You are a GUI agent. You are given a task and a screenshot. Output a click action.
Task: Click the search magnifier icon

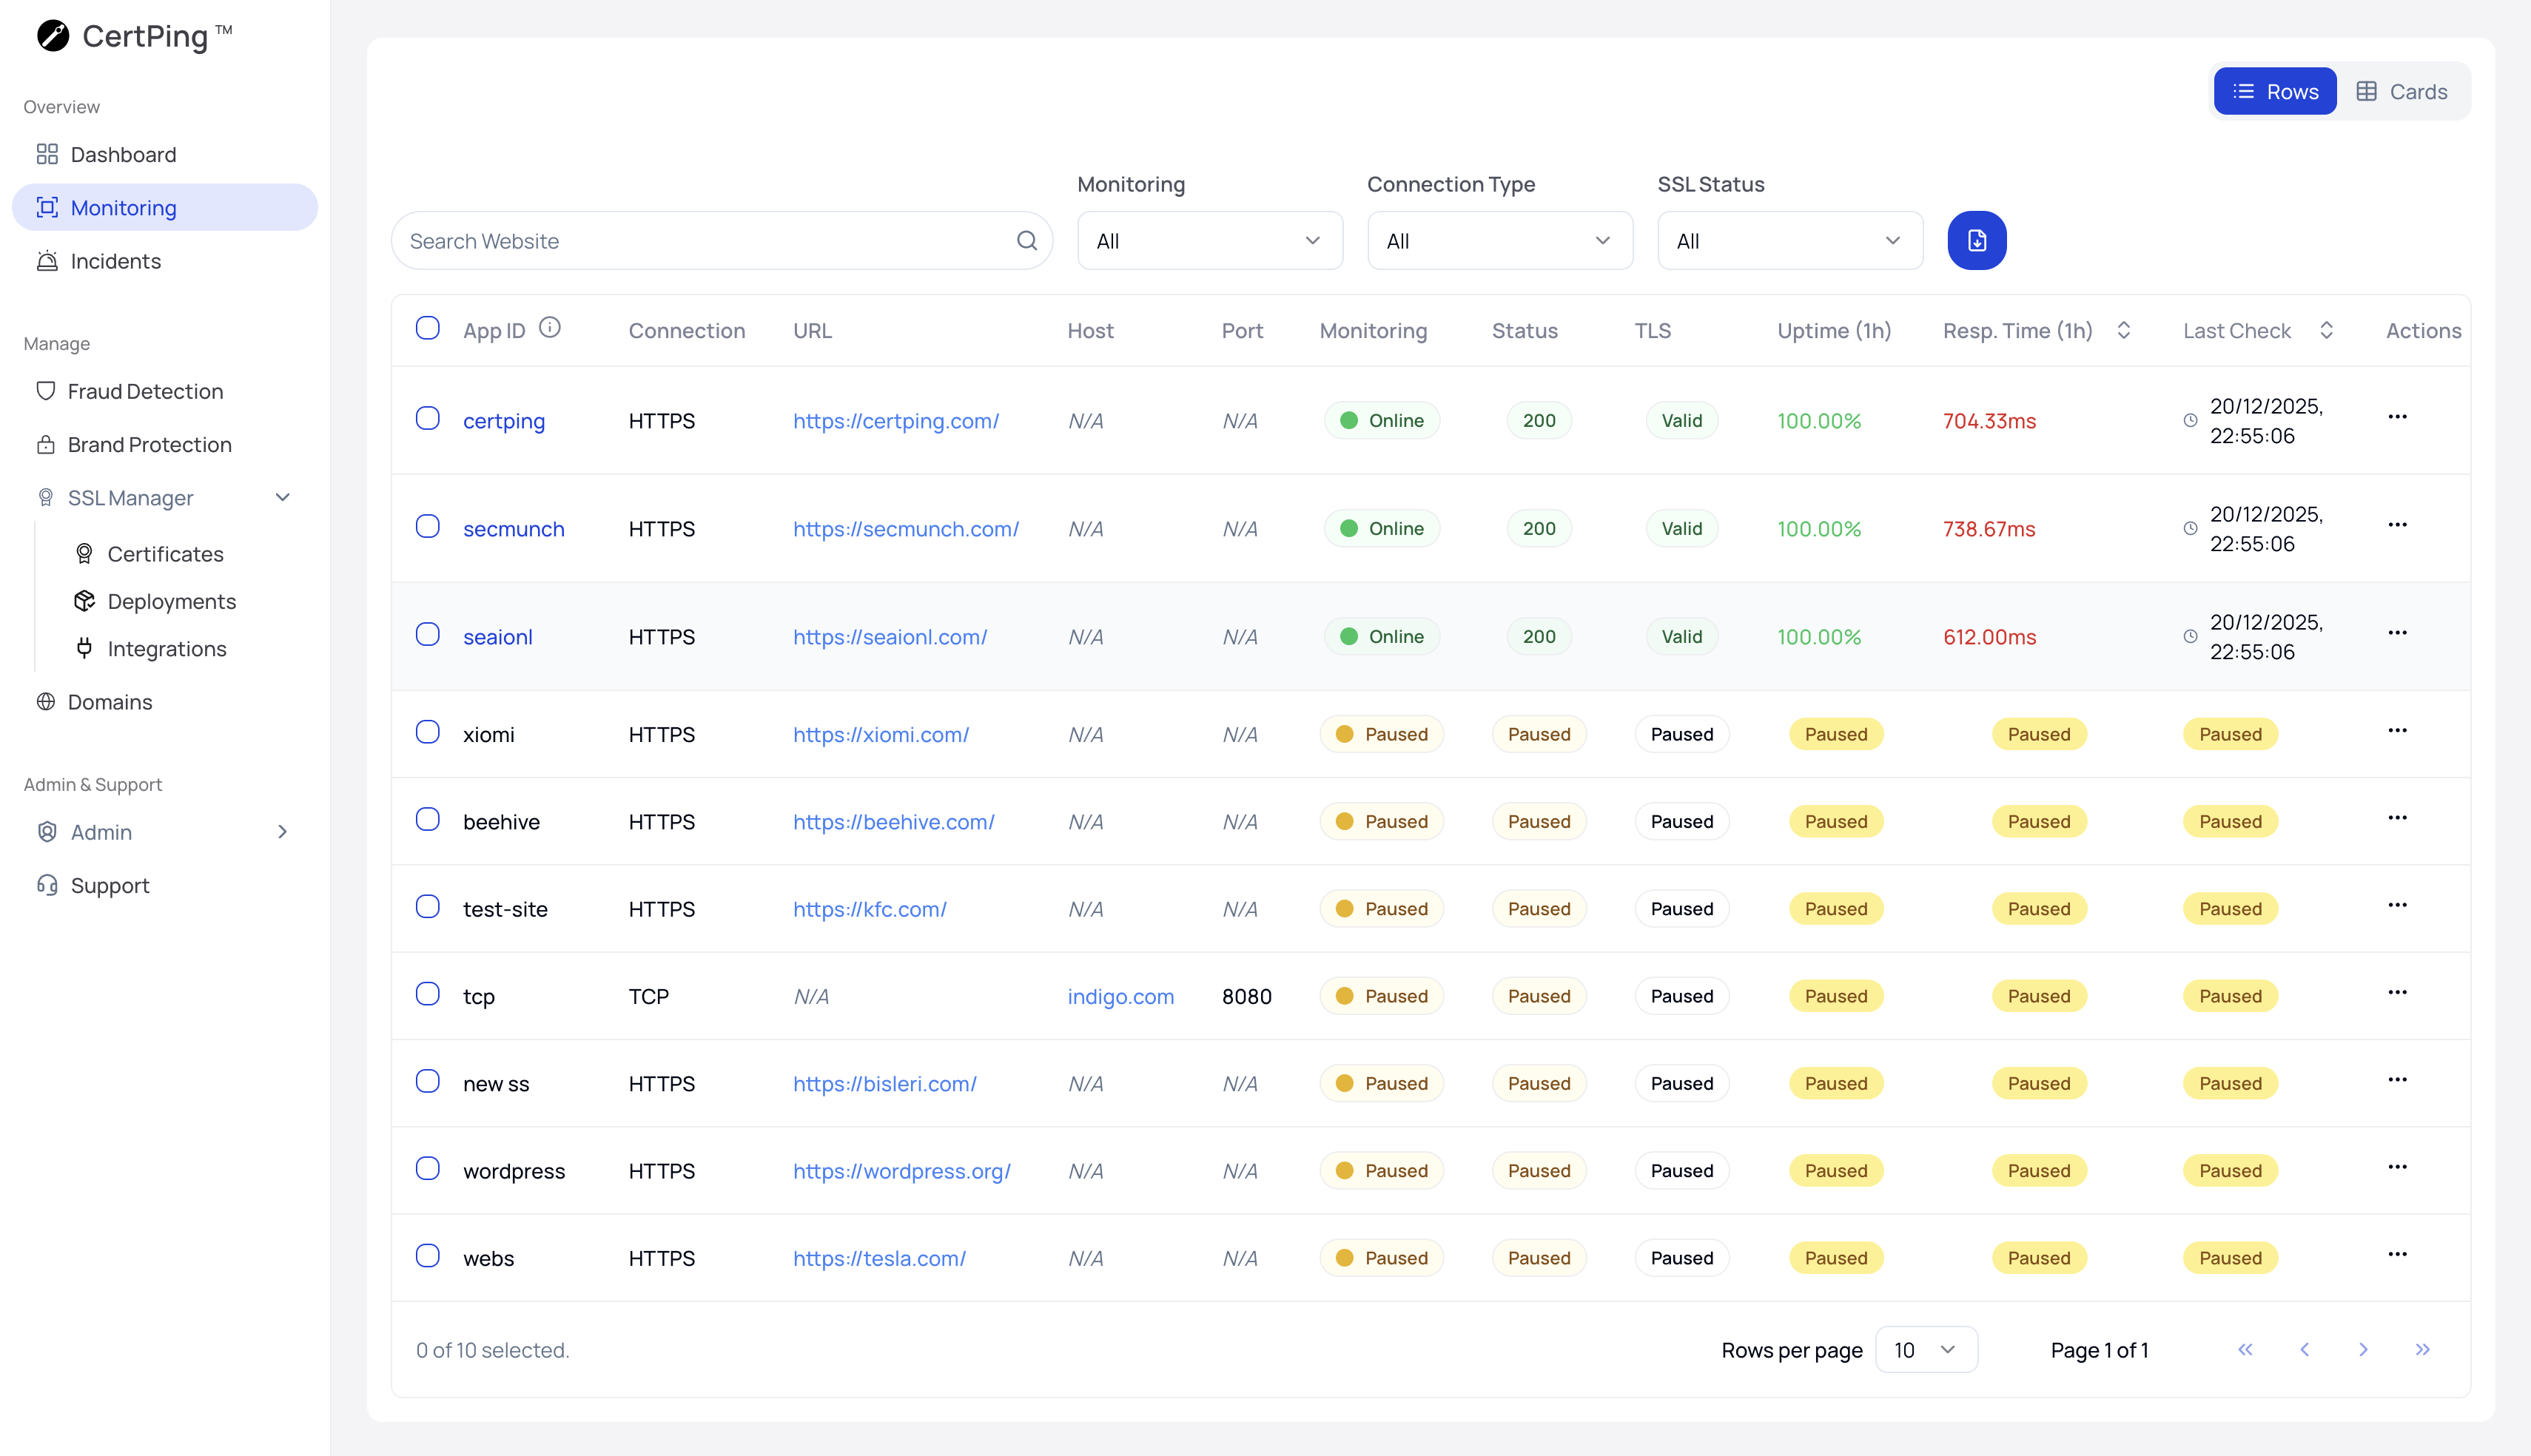pos(1026,241)
